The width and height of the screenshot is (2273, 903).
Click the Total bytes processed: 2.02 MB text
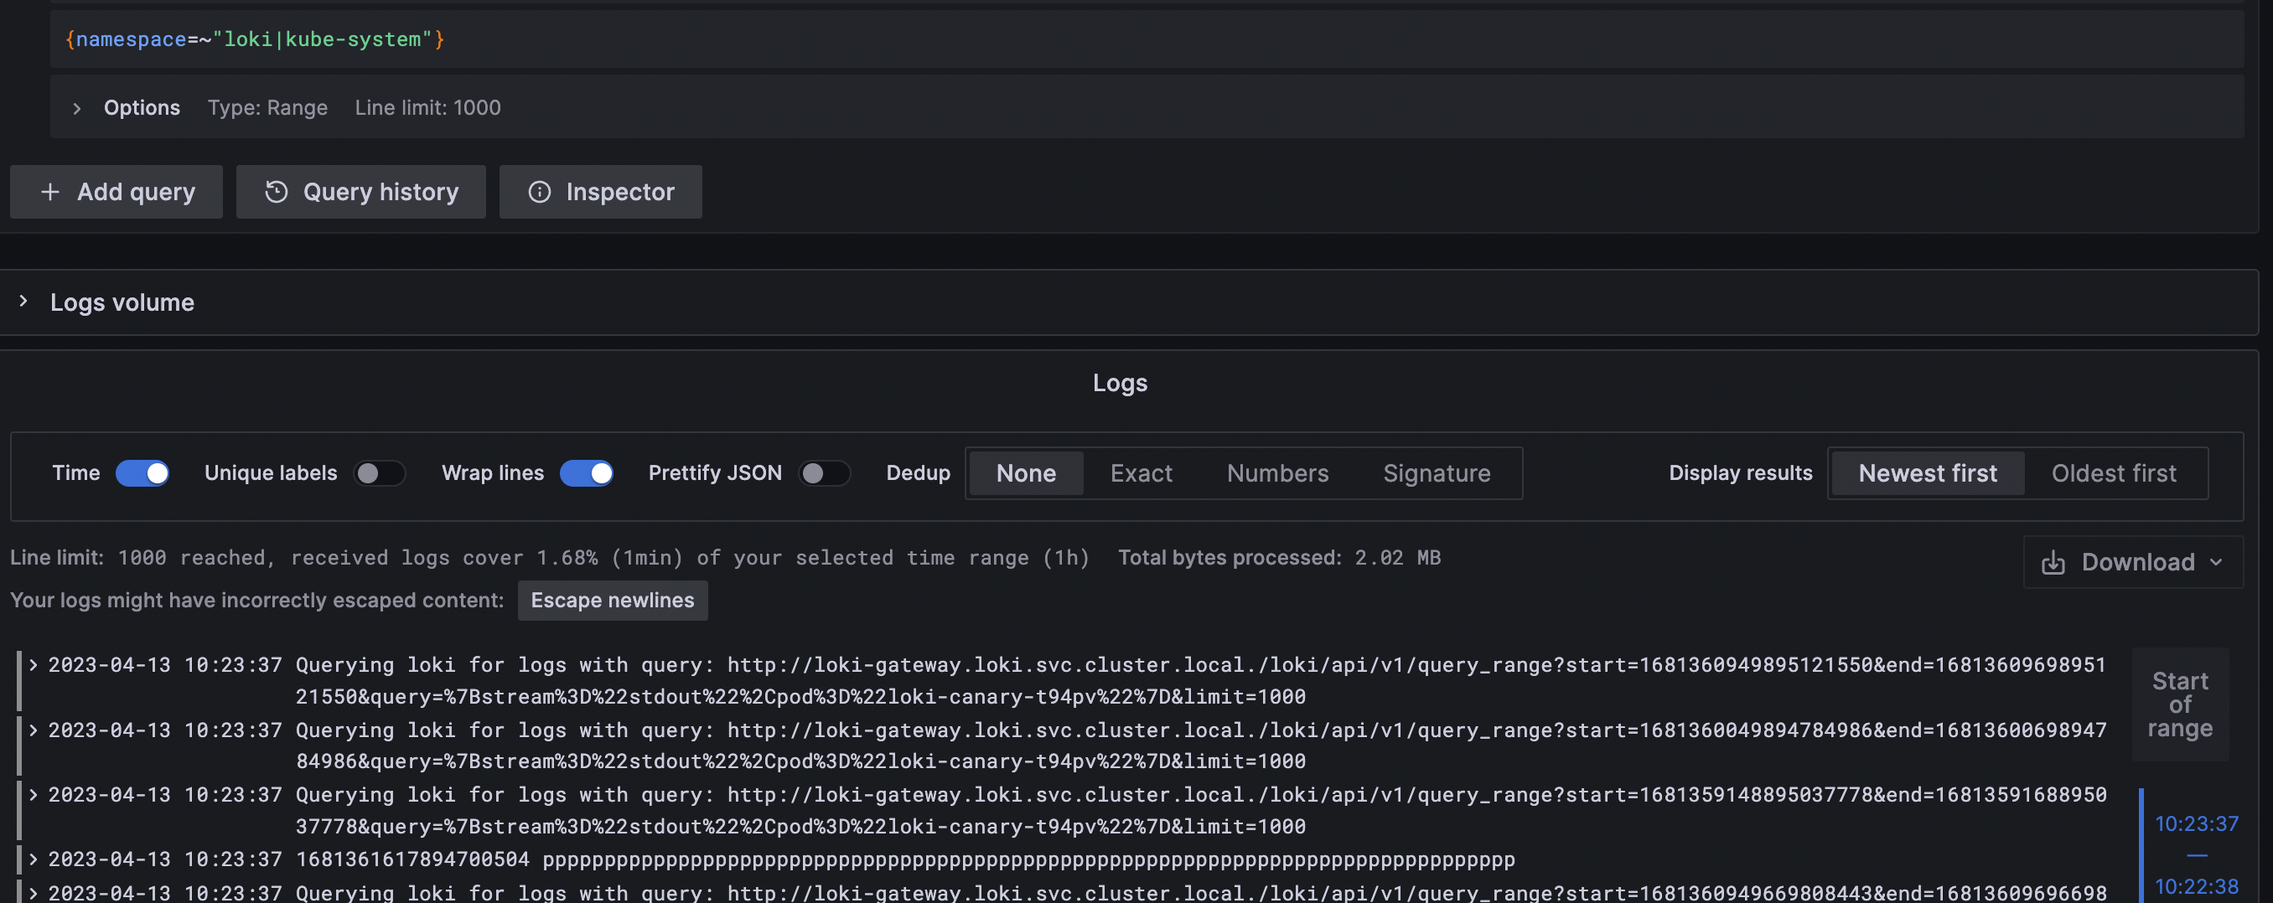[1279, 557]
